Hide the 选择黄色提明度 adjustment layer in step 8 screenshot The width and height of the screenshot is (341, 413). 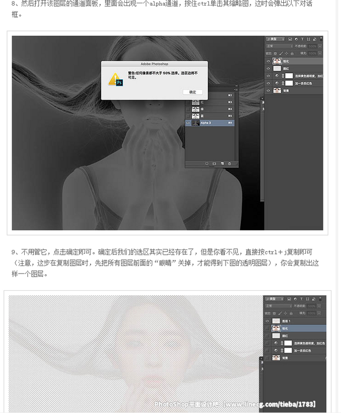pos(268,76)
